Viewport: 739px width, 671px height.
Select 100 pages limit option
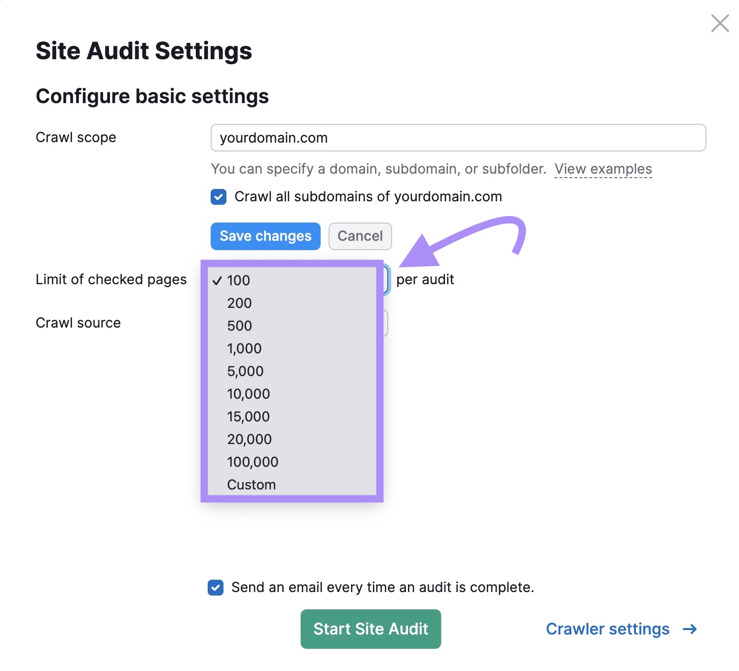coord(239,280)
